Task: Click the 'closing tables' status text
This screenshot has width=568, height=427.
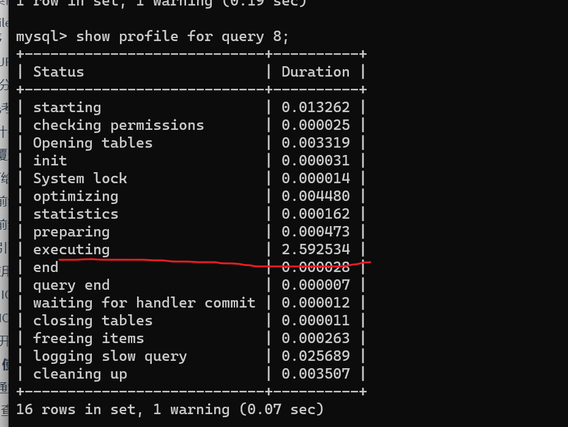Action: coord(92,321)
